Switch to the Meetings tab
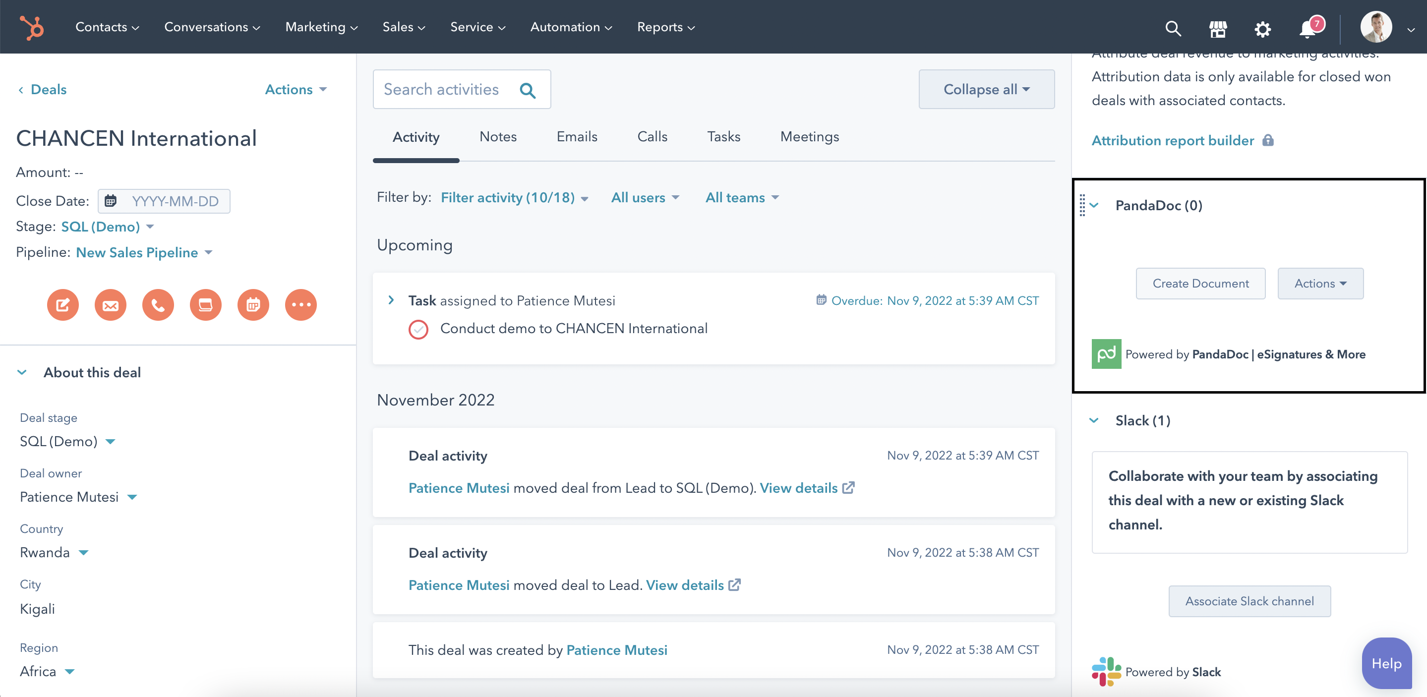Image resolution: width=1427 pixels, height=697 pixels. coord(809,137)
